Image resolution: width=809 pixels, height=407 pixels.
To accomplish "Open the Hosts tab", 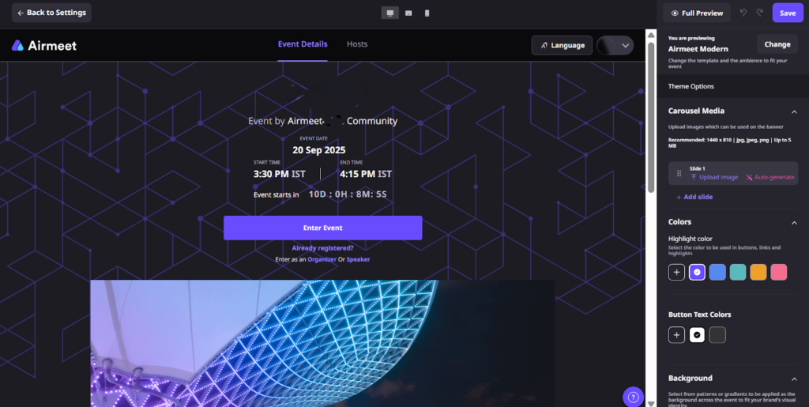I will (x=357, y=44).
